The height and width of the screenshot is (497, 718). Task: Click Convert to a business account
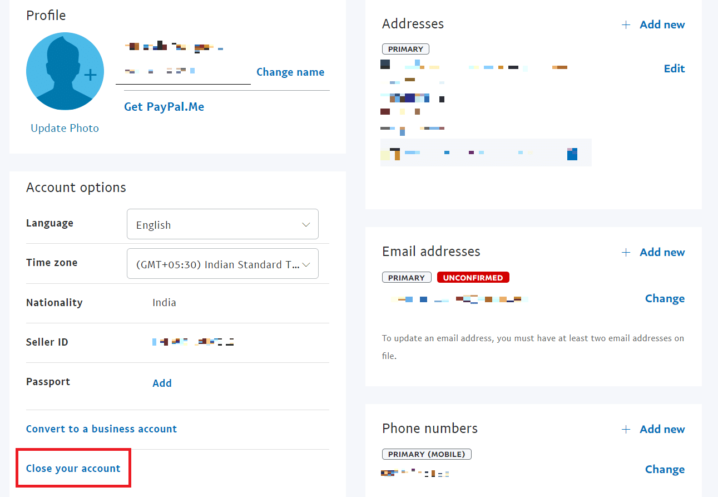101,429
